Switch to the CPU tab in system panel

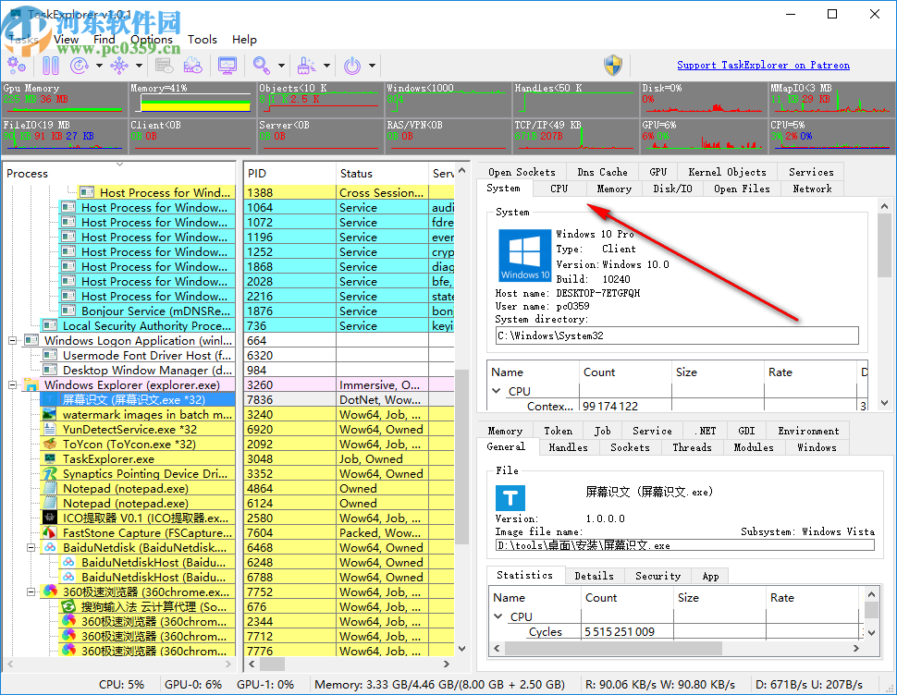559,189
